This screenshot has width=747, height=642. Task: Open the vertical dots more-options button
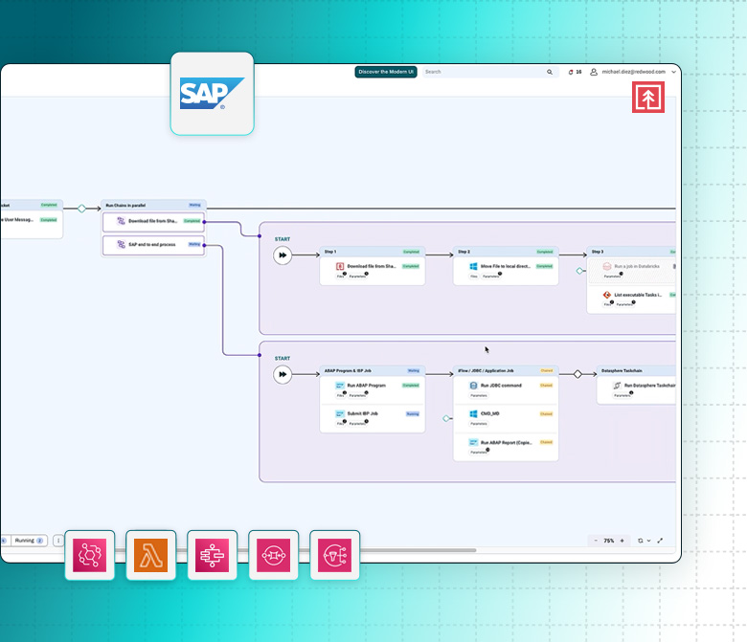click(58, 541)
